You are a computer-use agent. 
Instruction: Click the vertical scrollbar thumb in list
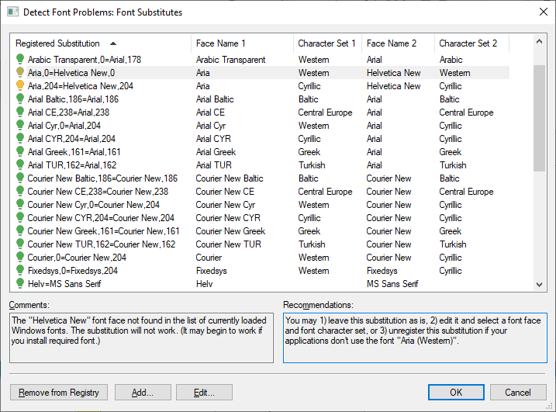point(540,118)
